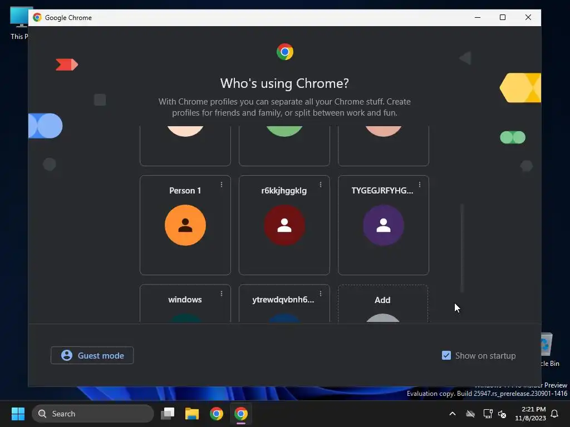Open the Windows Start menu
Viewport: 570px width, 427px height.
18,414
